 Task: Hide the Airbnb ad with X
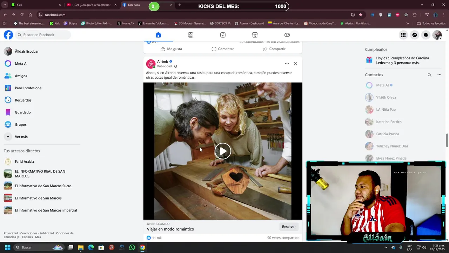[x=295, y=64]
